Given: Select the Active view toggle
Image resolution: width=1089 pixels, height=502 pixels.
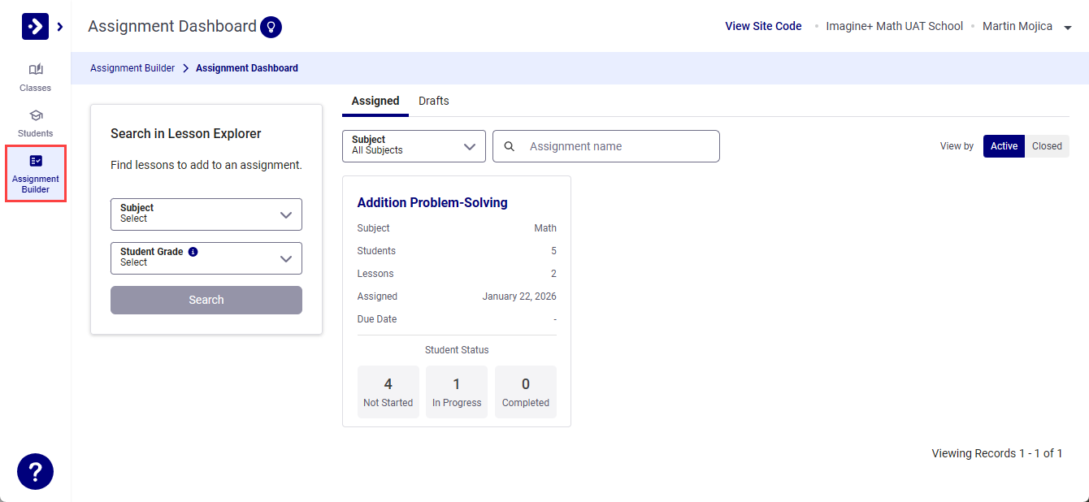Looking at the screenshot, I should tap(1004, 146).
